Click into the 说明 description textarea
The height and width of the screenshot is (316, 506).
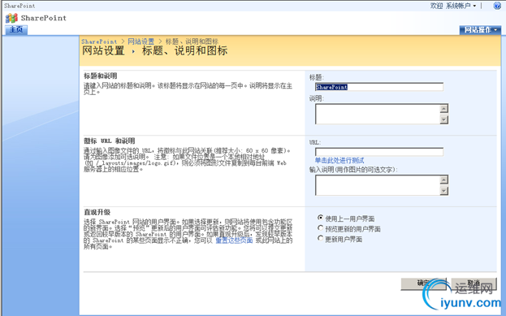point(377,114)
